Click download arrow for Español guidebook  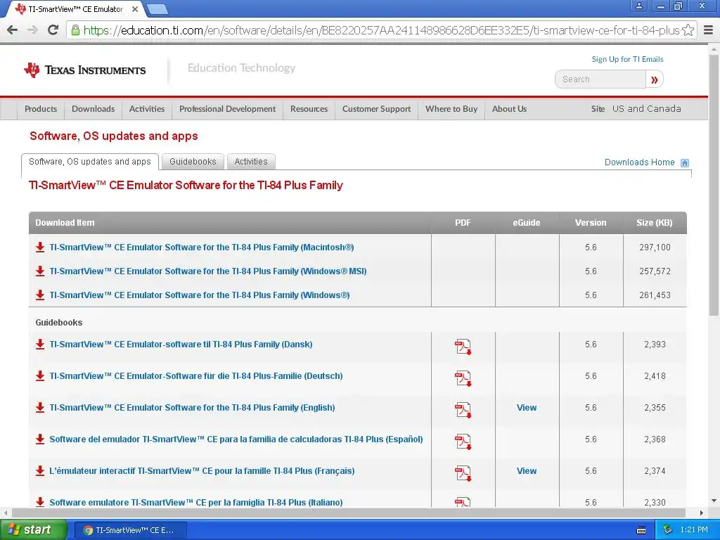click(x=40, y=439)
